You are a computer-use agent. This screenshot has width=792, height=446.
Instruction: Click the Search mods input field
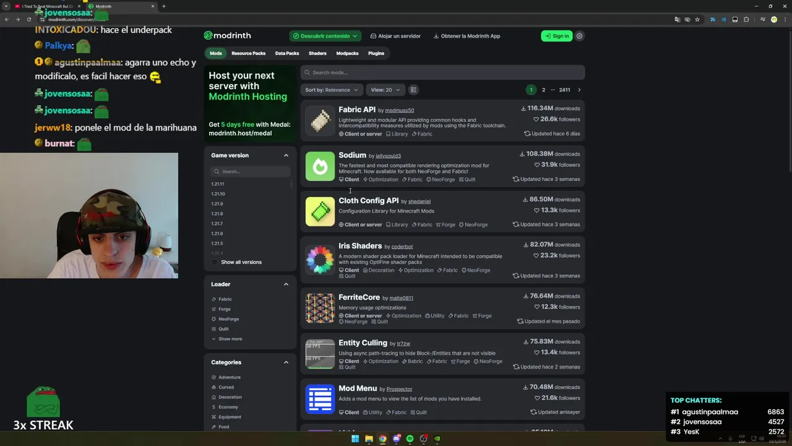(442, 72)
